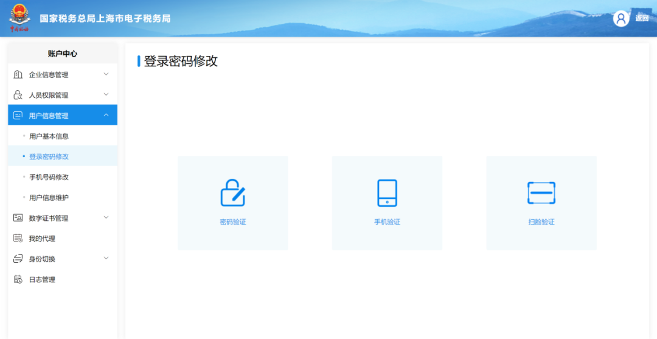Expand the 企业信息管理 chevron
The width and height of the screenshot is (657, 339).
pos(106,74)
